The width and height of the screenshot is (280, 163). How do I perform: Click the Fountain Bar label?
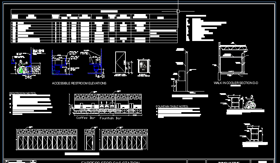pos(111,118)
